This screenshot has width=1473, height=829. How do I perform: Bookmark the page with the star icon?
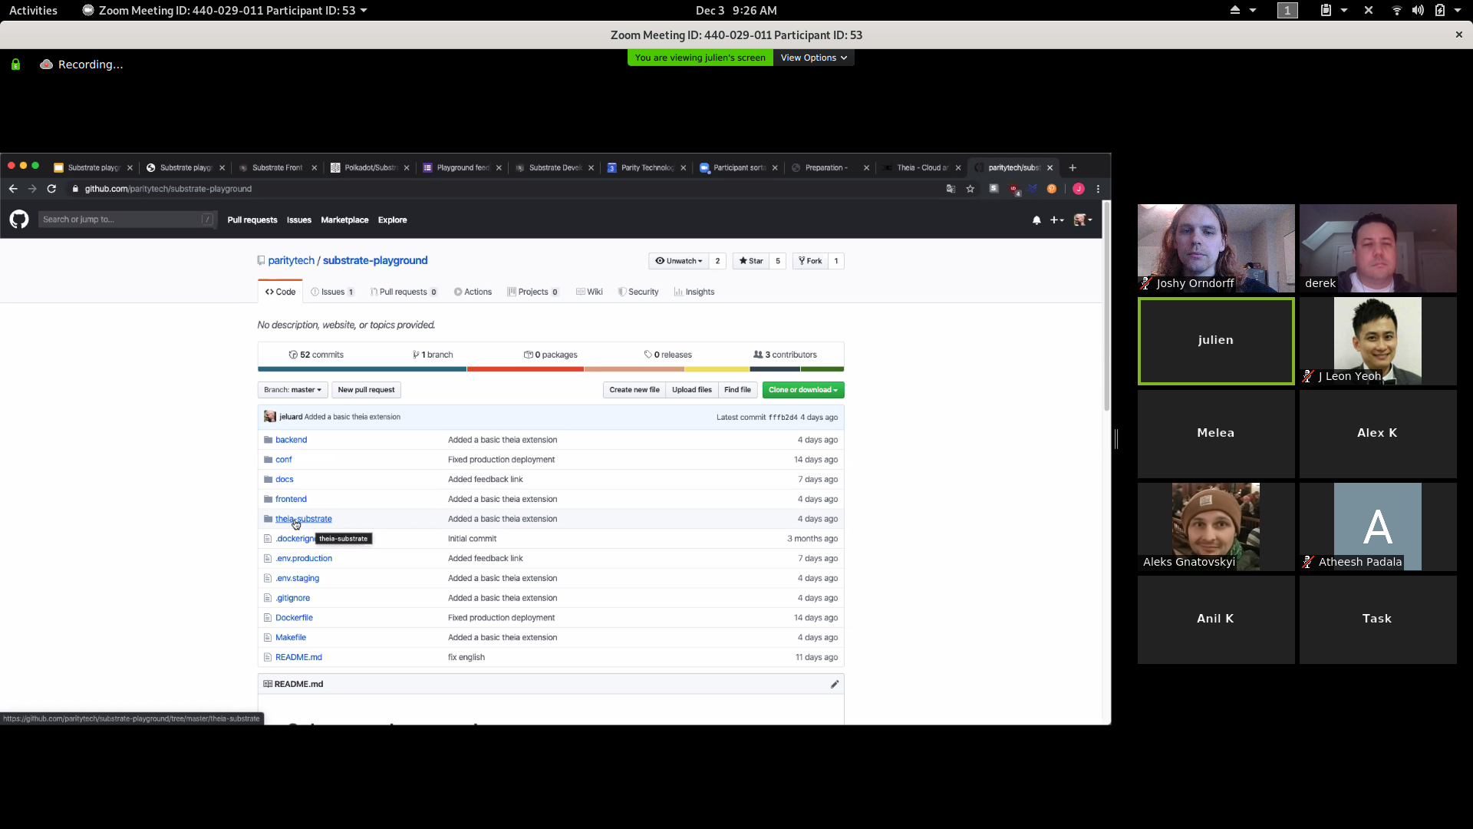click(970, 189)
